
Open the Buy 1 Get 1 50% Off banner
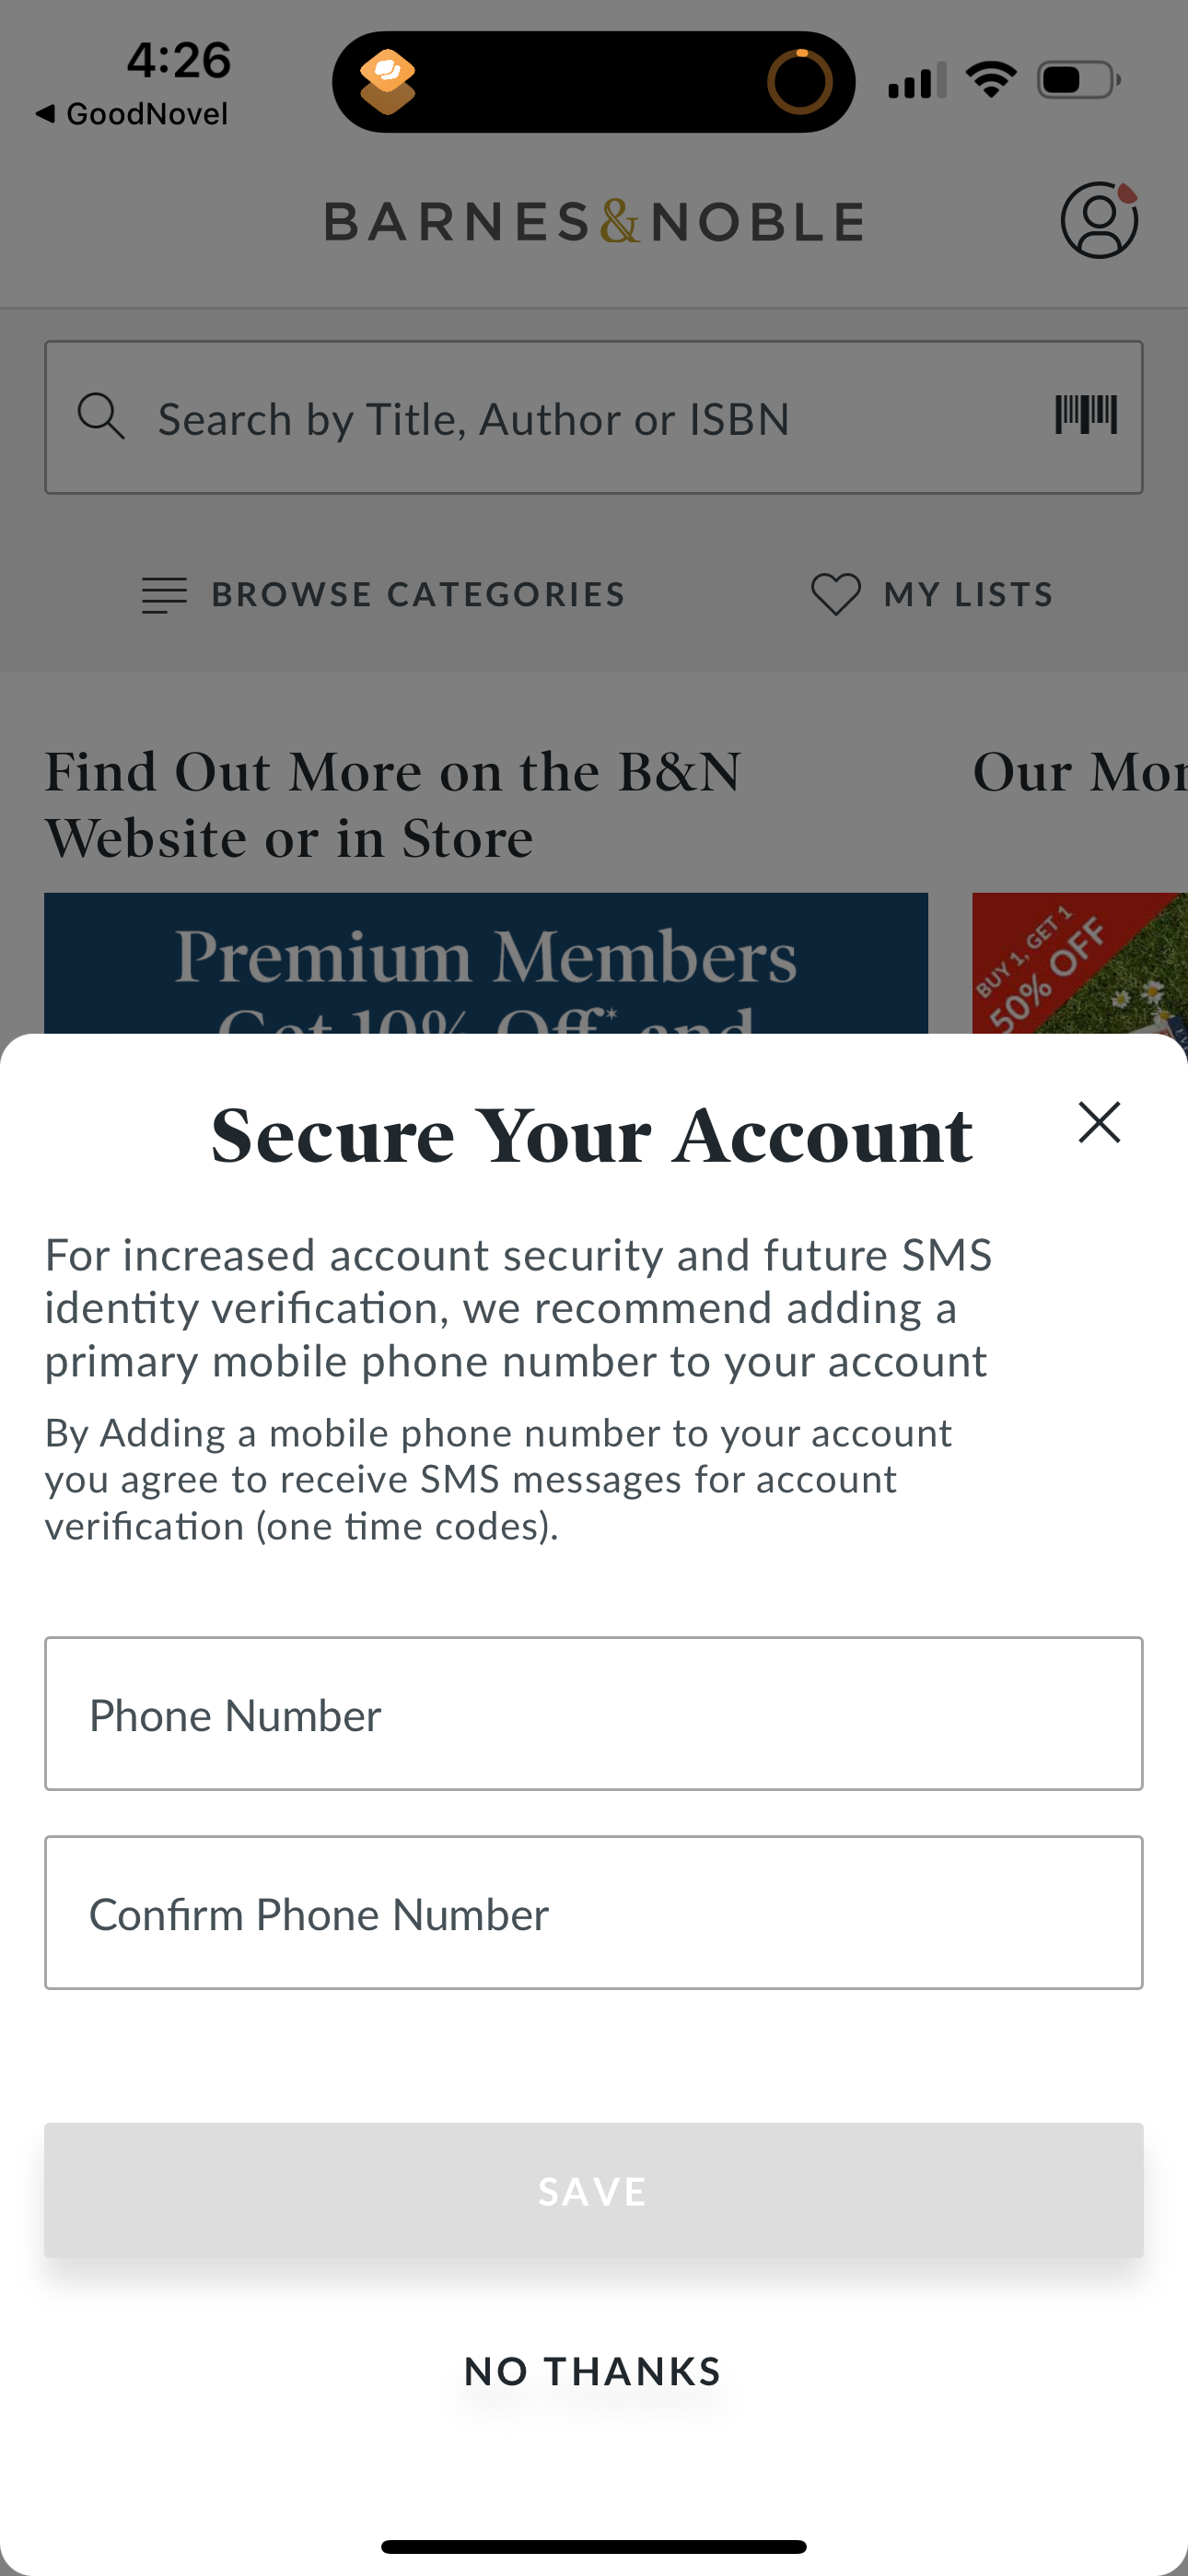pos(1079,963)
